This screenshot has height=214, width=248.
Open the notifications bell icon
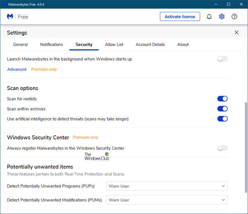point(209,17)
